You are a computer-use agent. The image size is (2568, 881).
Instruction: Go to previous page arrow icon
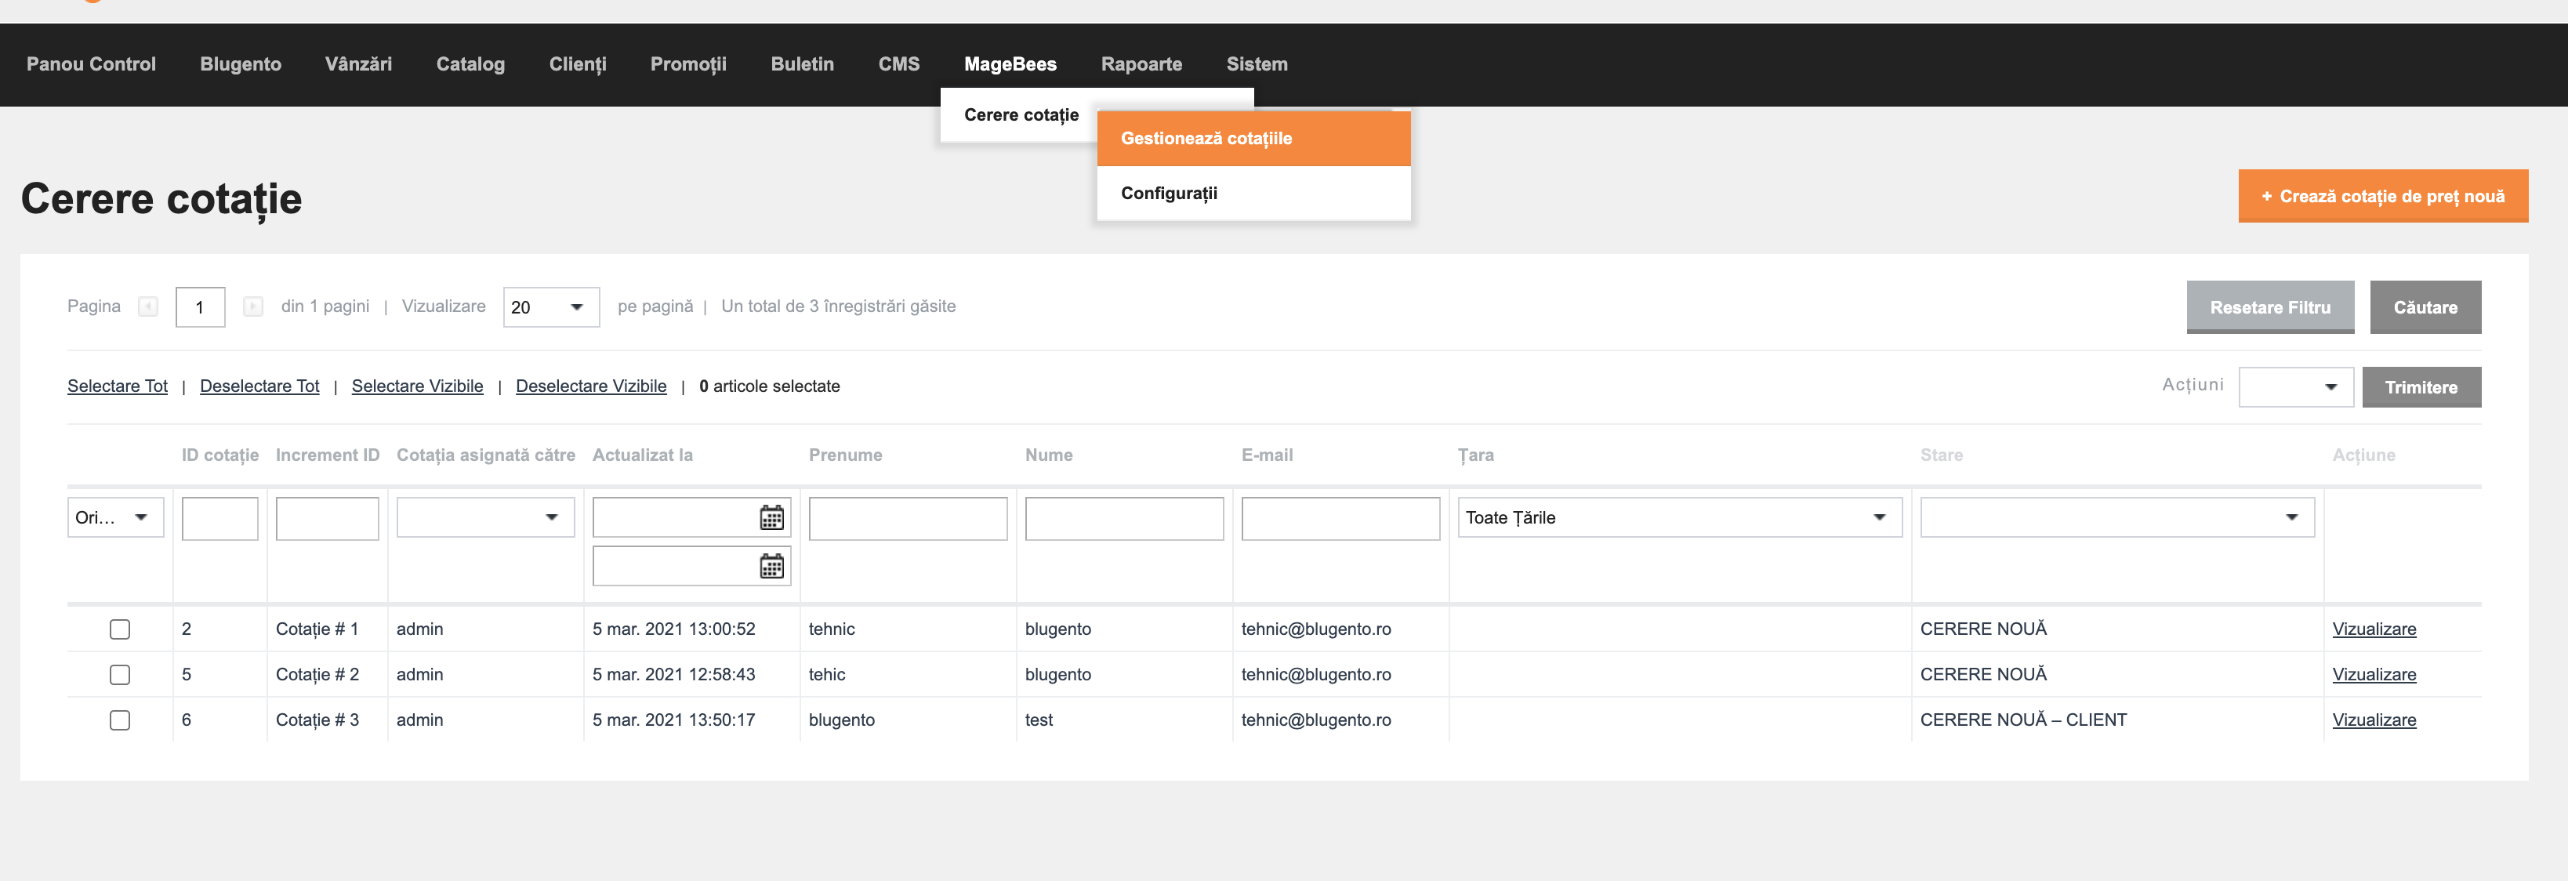tap(148, 307)
